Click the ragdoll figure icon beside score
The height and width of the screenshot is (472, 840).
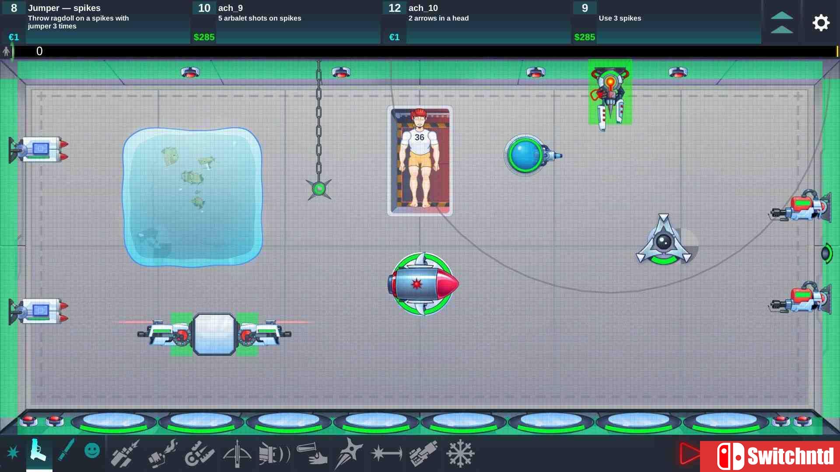6,52
